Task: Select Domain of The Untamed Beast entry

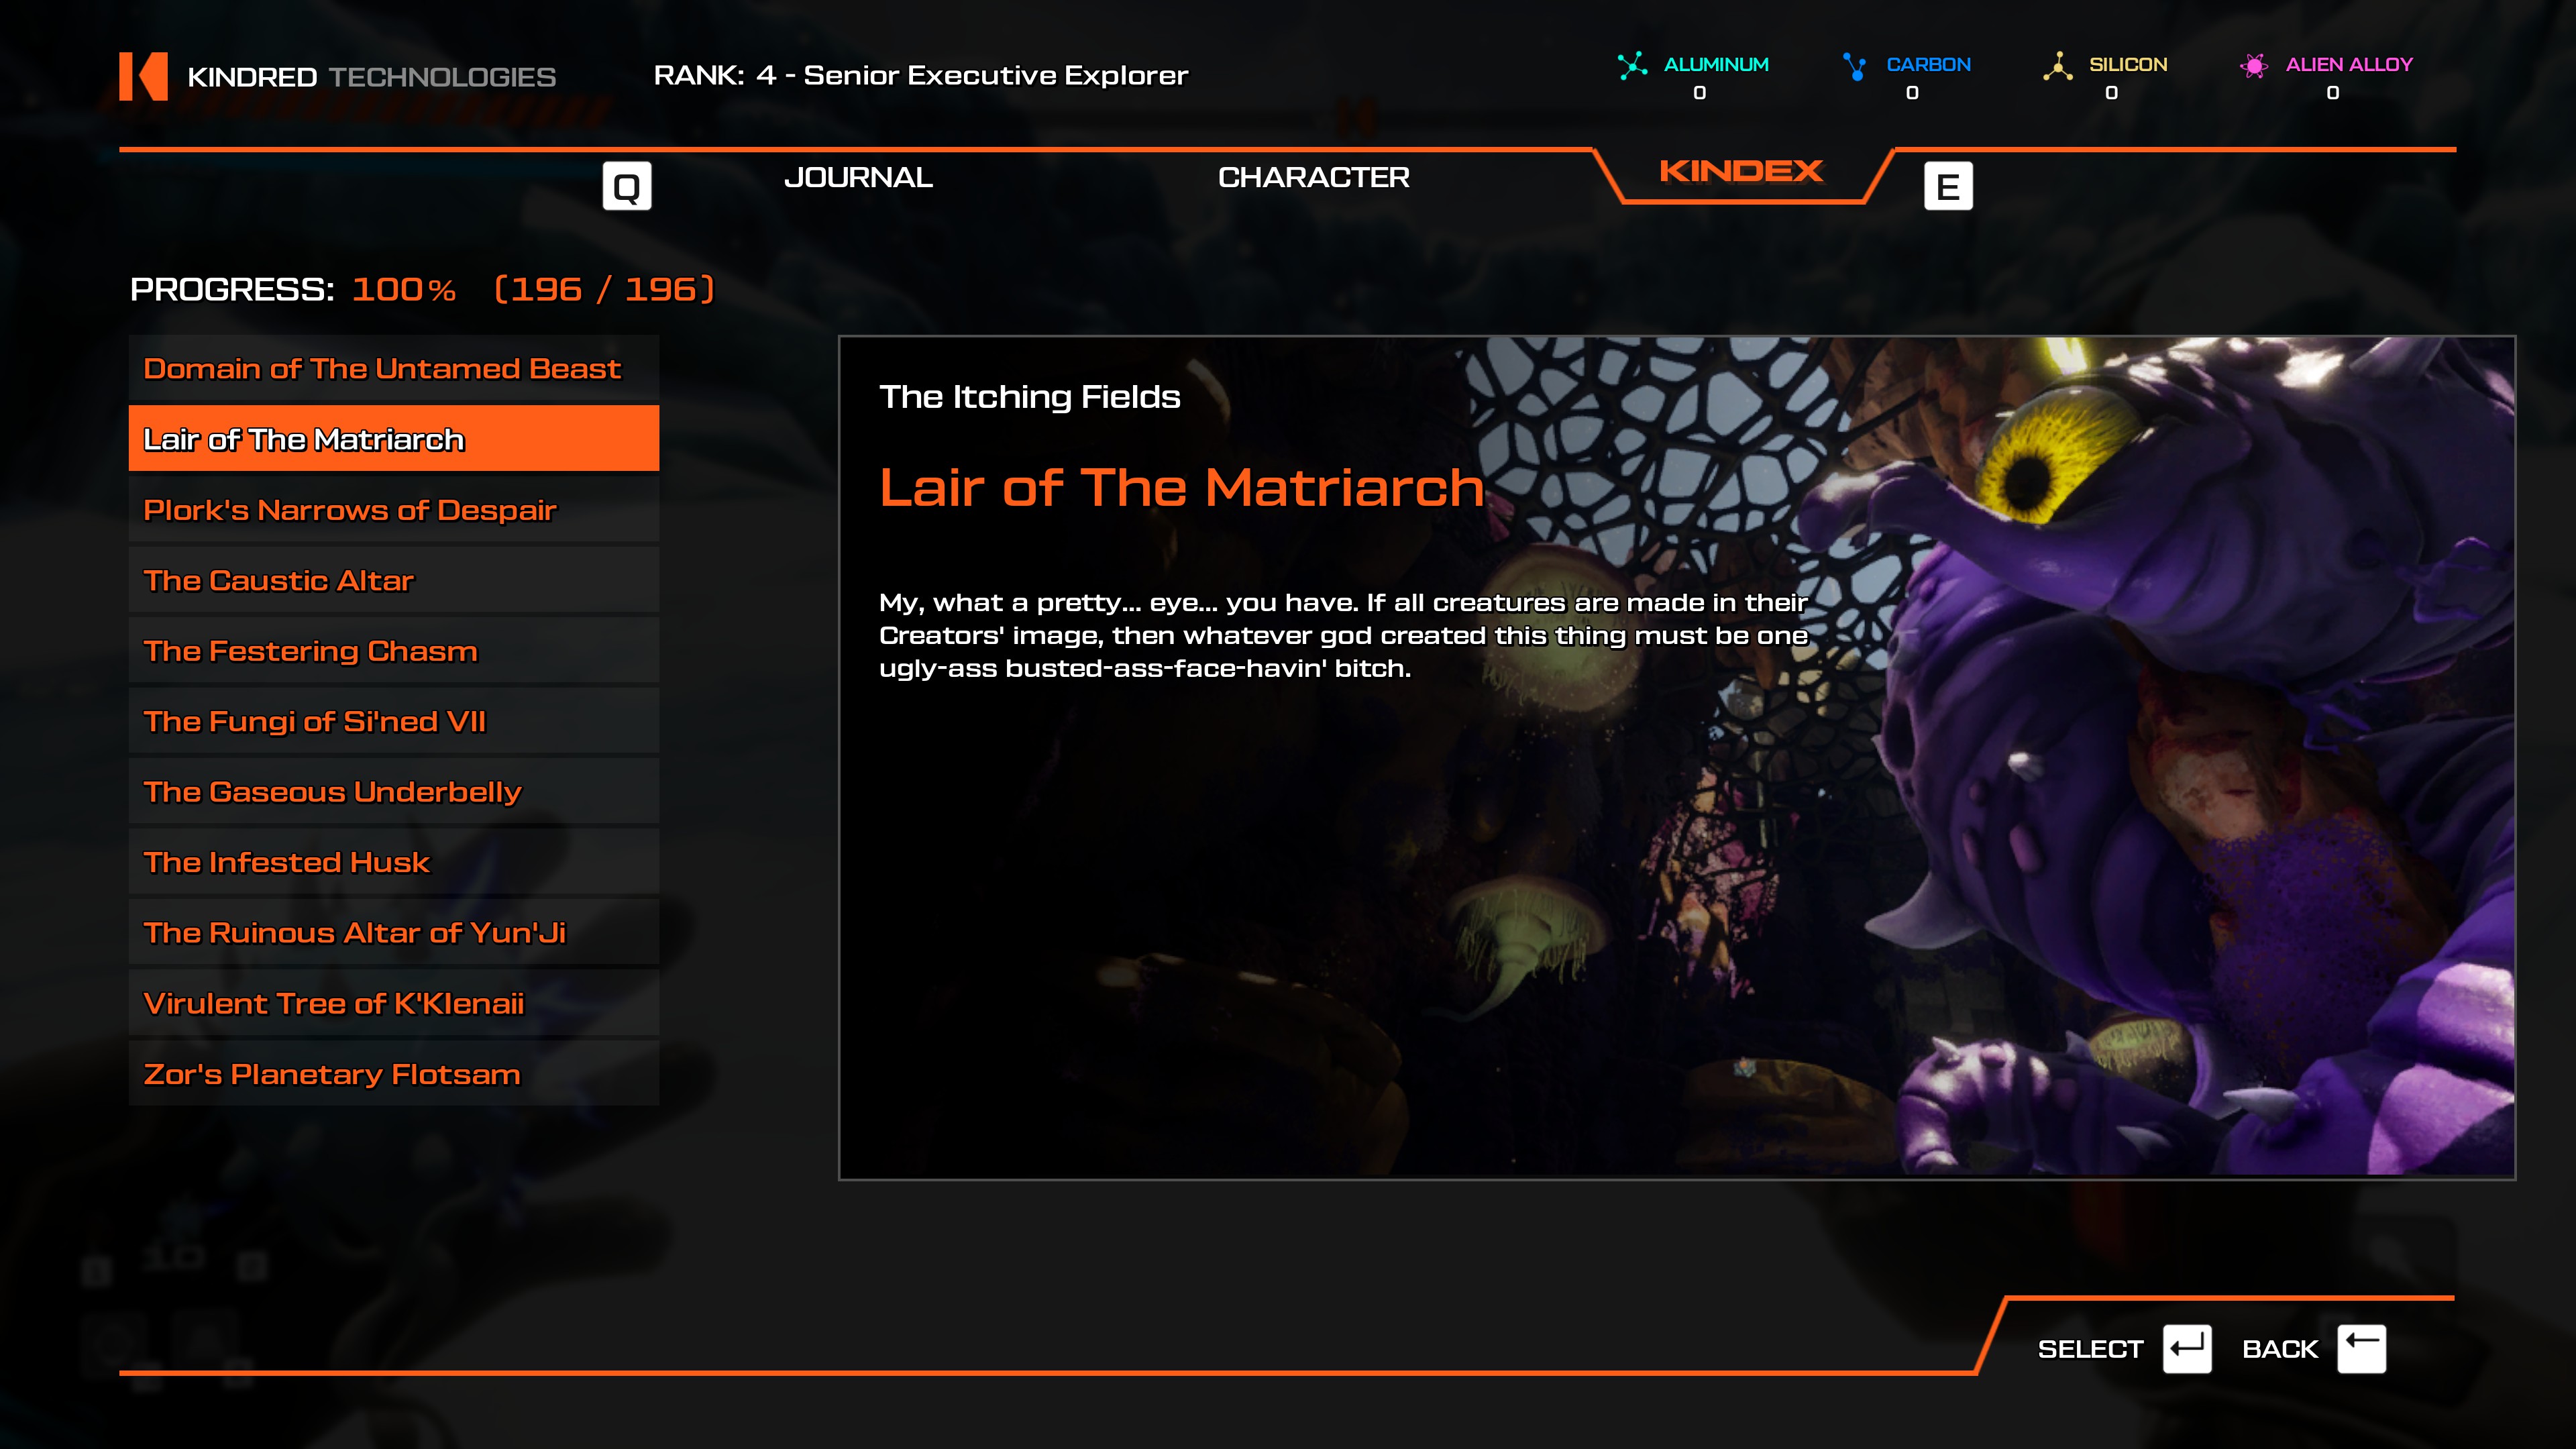Action: tap(394, 368)
